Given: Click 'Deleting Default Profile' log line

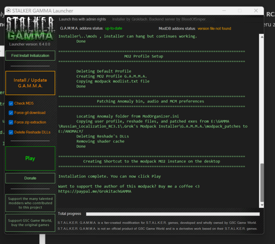Looking at the screenshot, I should pos(104,71).
